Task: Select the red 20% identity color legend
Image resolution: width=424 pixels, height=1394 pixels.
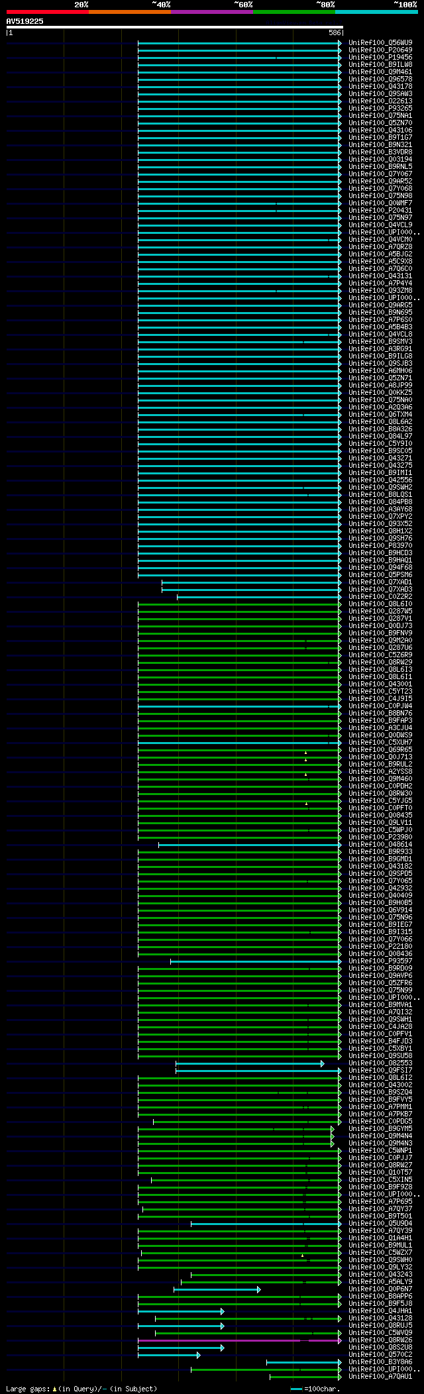Action: (48, 12)
